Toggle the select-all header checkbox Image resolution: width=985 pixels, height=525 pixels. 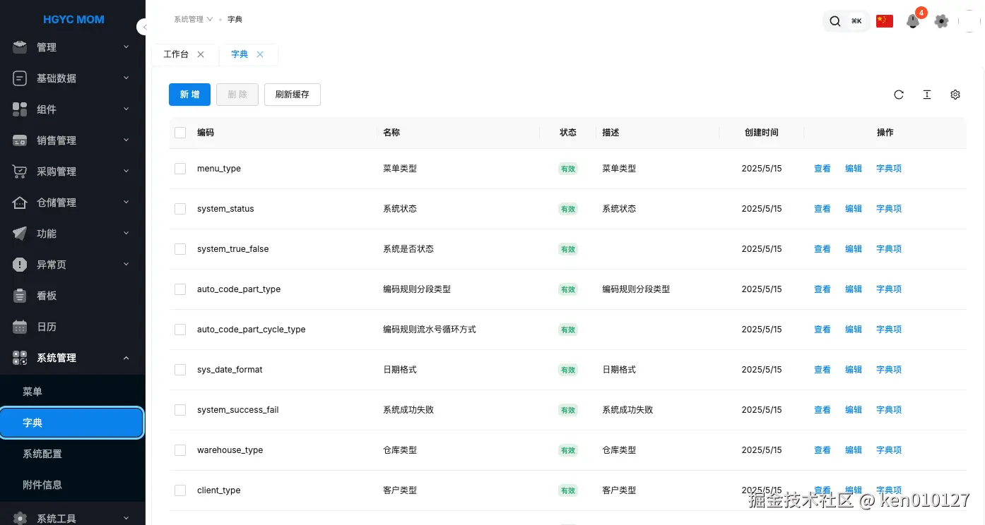(180, 133)
